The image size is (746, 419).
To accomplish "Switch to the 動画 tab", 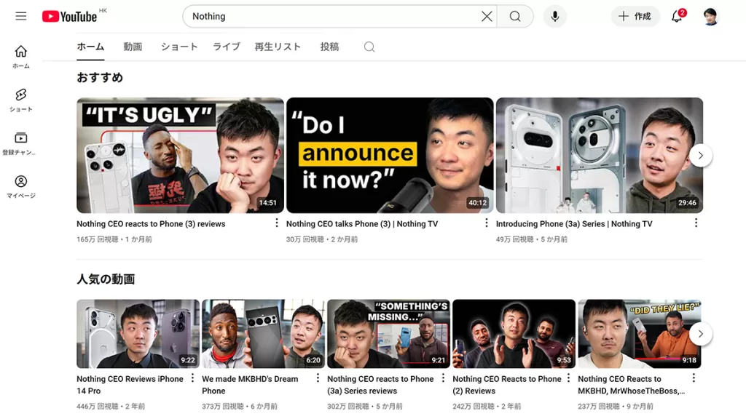I will (133, 47).
